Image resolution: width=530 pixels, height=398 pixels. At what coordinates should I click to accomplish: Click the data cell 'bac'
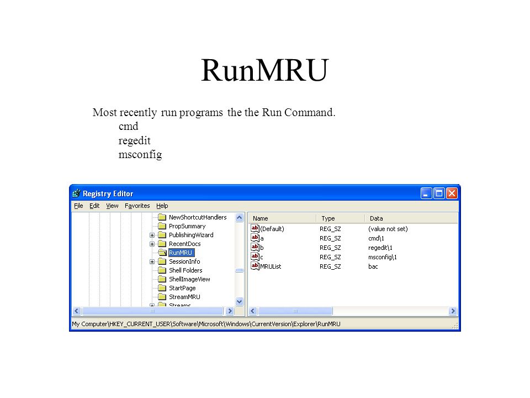tap(373, 266)
